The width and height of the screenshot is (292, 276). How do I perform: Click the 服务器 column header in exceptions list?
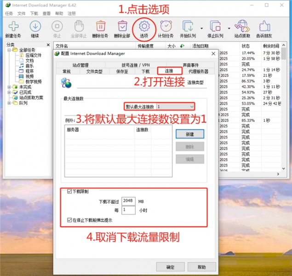[x=100, y=130]
